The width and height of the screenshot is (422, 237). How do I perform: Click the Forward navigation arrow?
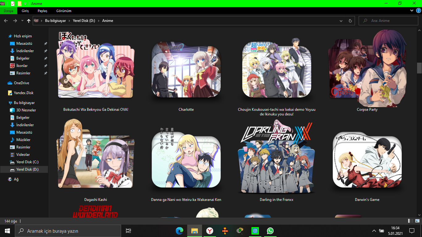(15, 21)
